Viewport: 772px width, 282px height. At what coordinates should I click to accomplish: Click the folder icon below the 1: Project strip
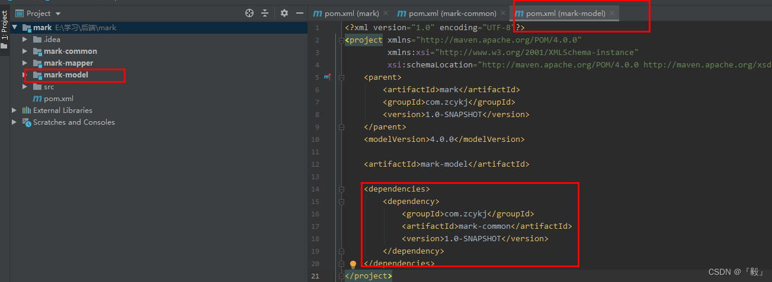tap(4, 46)
